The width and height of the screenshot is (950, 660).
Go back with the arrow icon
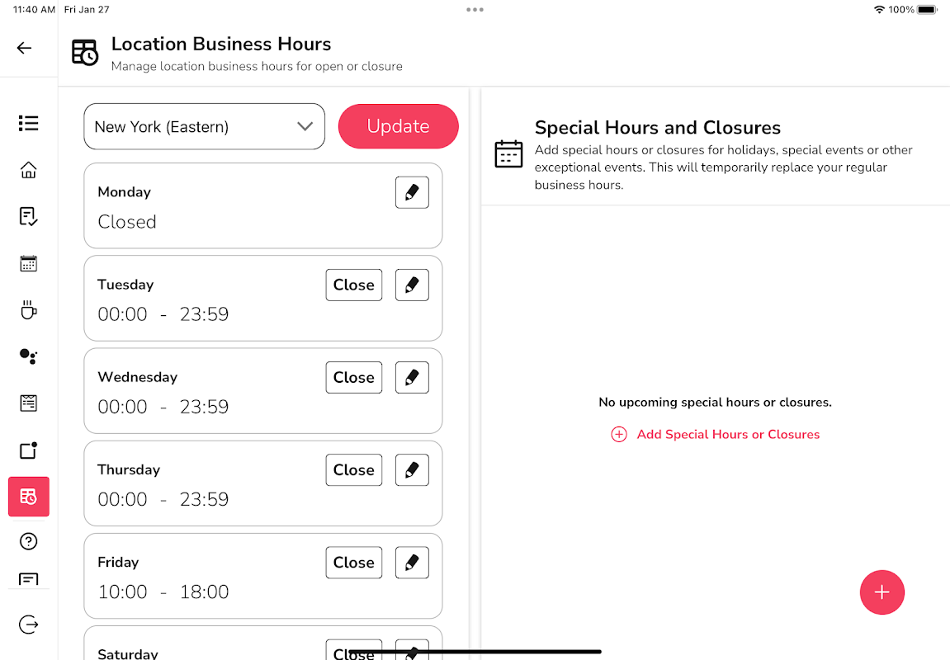point(24,48)
